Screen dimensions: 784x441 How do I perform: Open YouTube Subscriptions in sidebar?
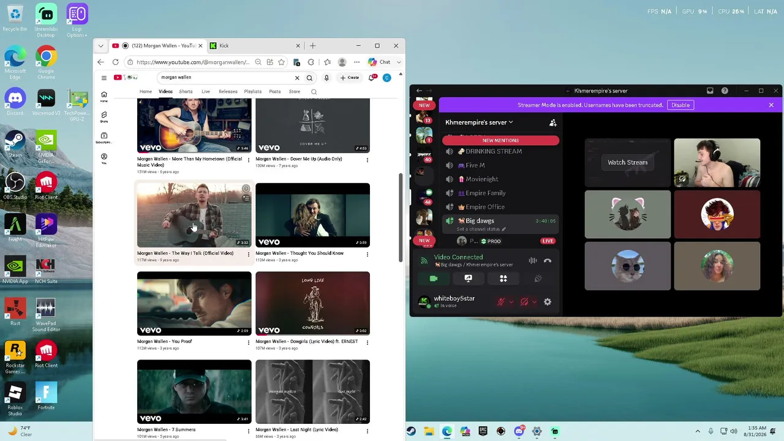coord(104,138)
